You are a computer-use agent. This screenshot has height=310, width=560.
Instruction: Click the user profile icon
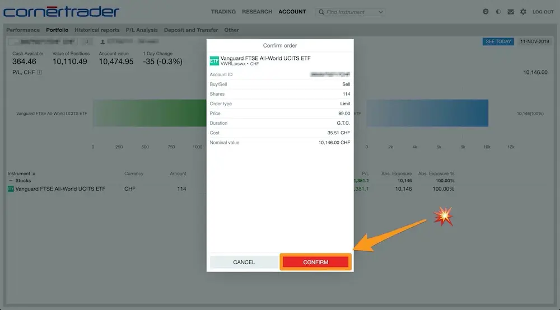point(102,42)
